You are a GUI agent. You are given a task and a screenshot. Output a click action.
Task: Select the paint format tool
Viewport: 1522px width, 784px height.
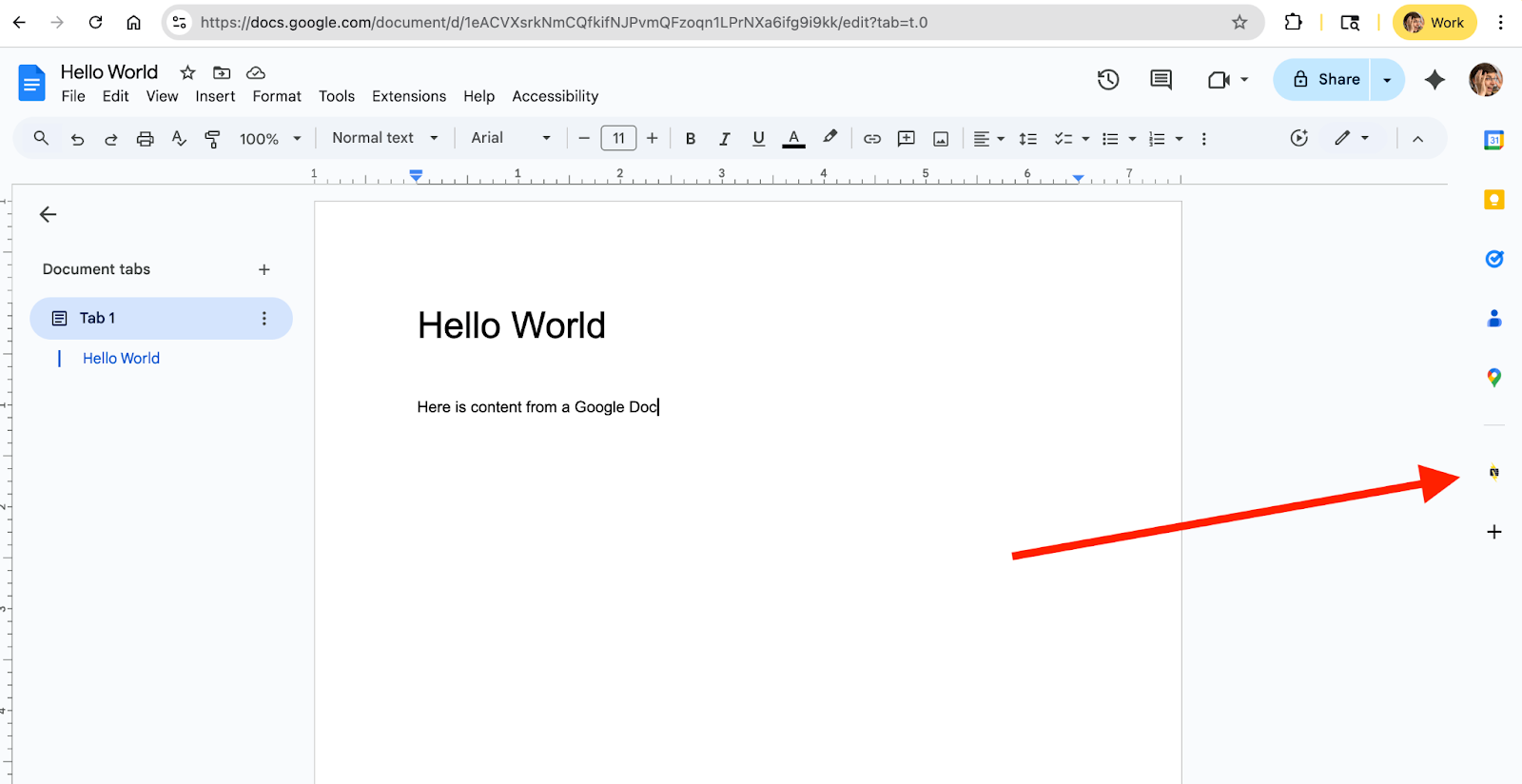pyautogui.click(x=212, y=139)
